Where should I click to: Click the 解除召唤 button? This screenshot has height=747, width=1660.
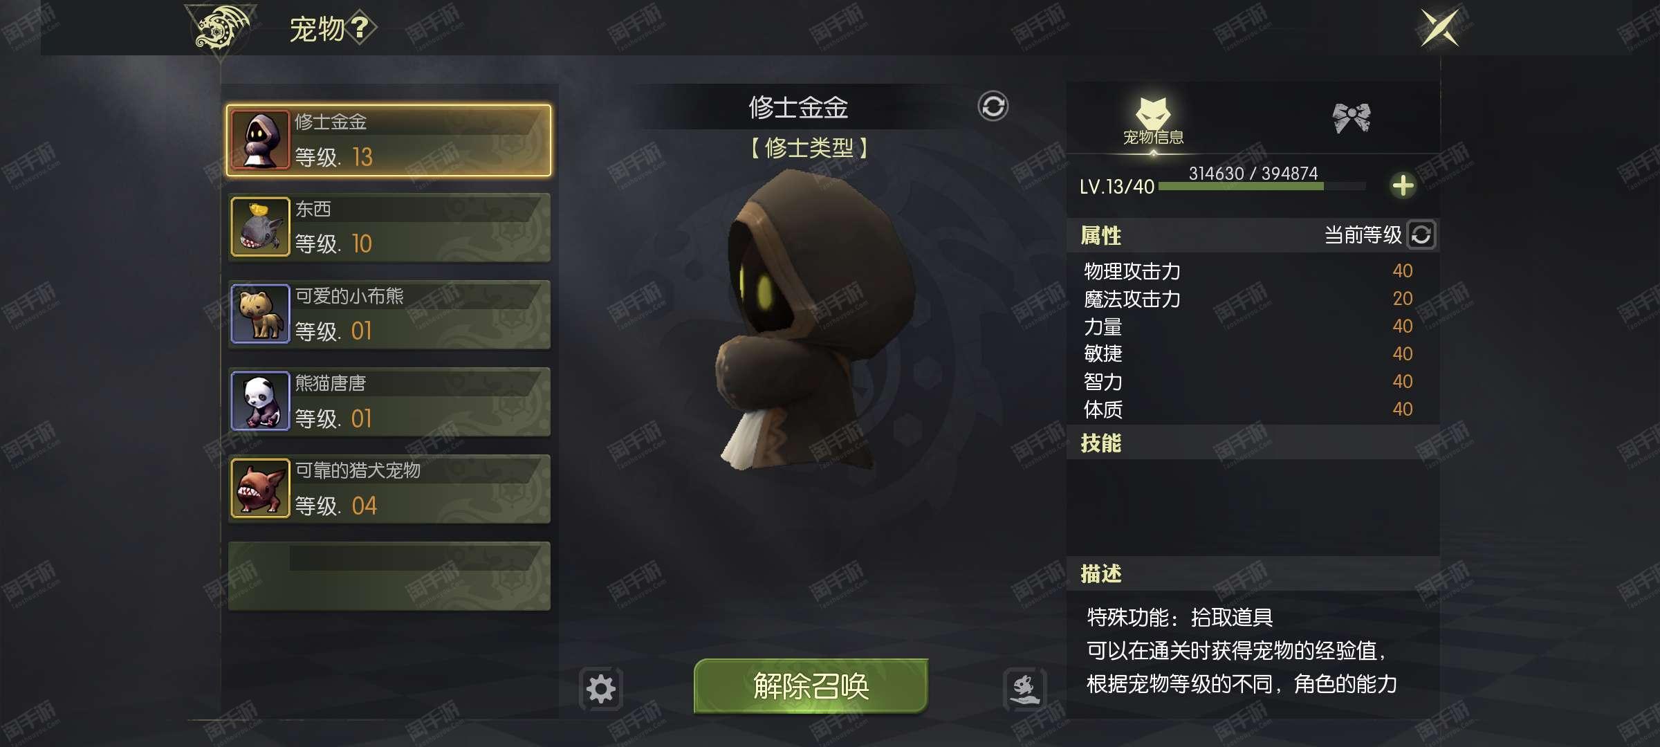tap(811, 686)
